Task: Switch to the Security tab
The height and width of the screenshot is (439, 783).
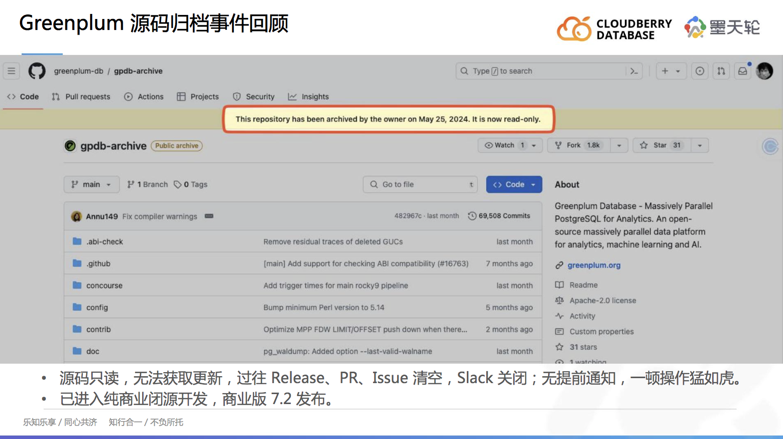Action: 254,97
